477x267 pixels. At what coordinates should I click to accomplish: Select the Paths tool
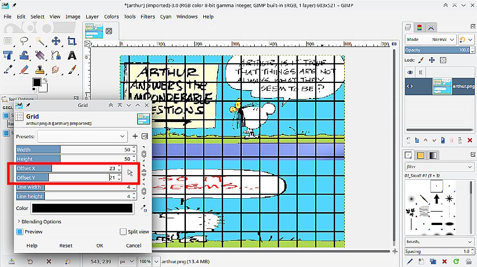pos(56,55)
